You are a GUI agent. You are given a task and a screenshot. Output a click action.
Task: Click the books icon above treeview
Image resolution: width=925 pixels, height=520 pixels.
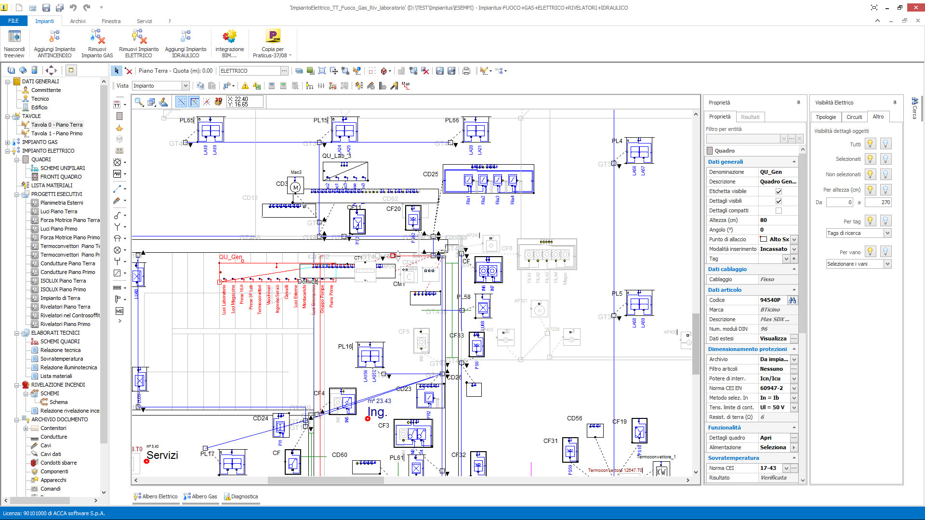(x=11, y=70)
